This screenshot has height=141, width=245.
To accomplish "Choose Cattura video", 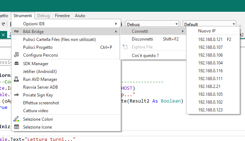I will pyautogui.click(x=66, y=111).
